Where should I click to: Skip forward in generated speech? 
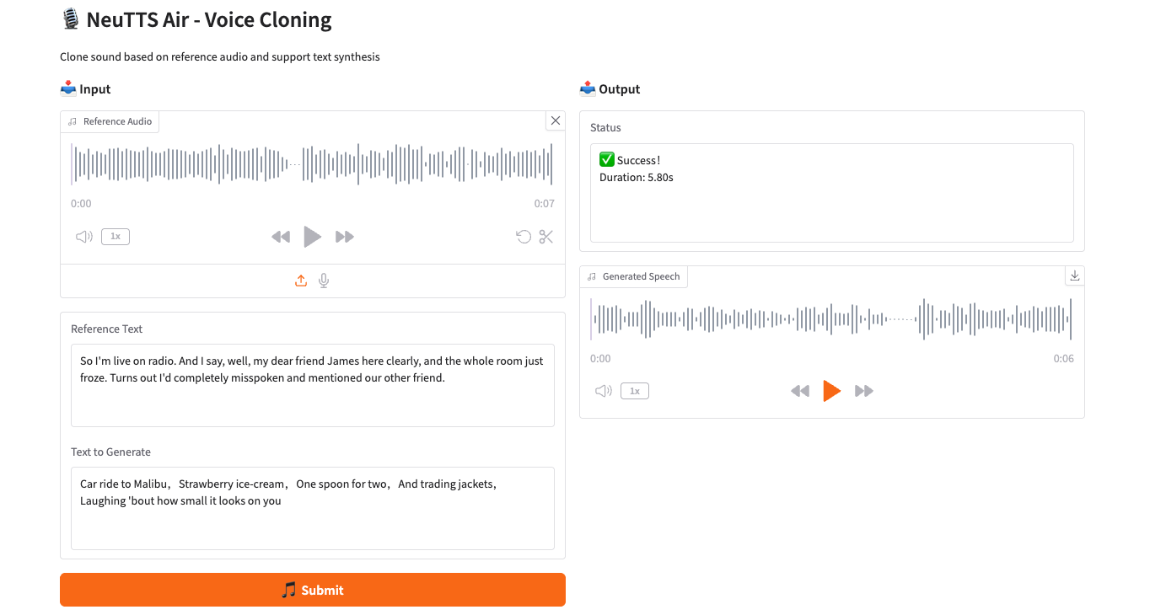tap(863, 391)
